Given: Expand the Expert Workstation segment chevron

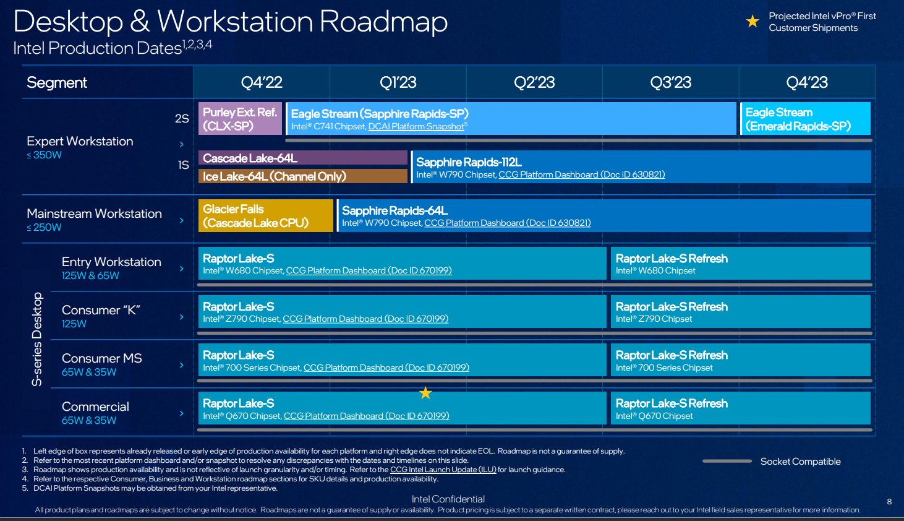Looking at the screenshot, I should [181, 144].
